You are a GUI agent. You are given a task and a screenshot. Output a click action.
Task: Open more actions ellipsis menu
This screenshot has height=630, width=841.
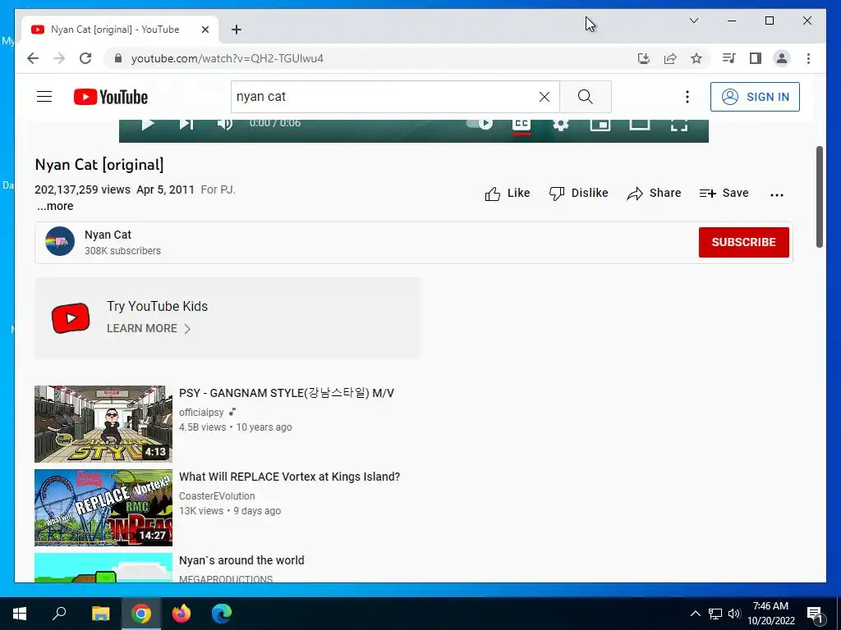(777, 195)
